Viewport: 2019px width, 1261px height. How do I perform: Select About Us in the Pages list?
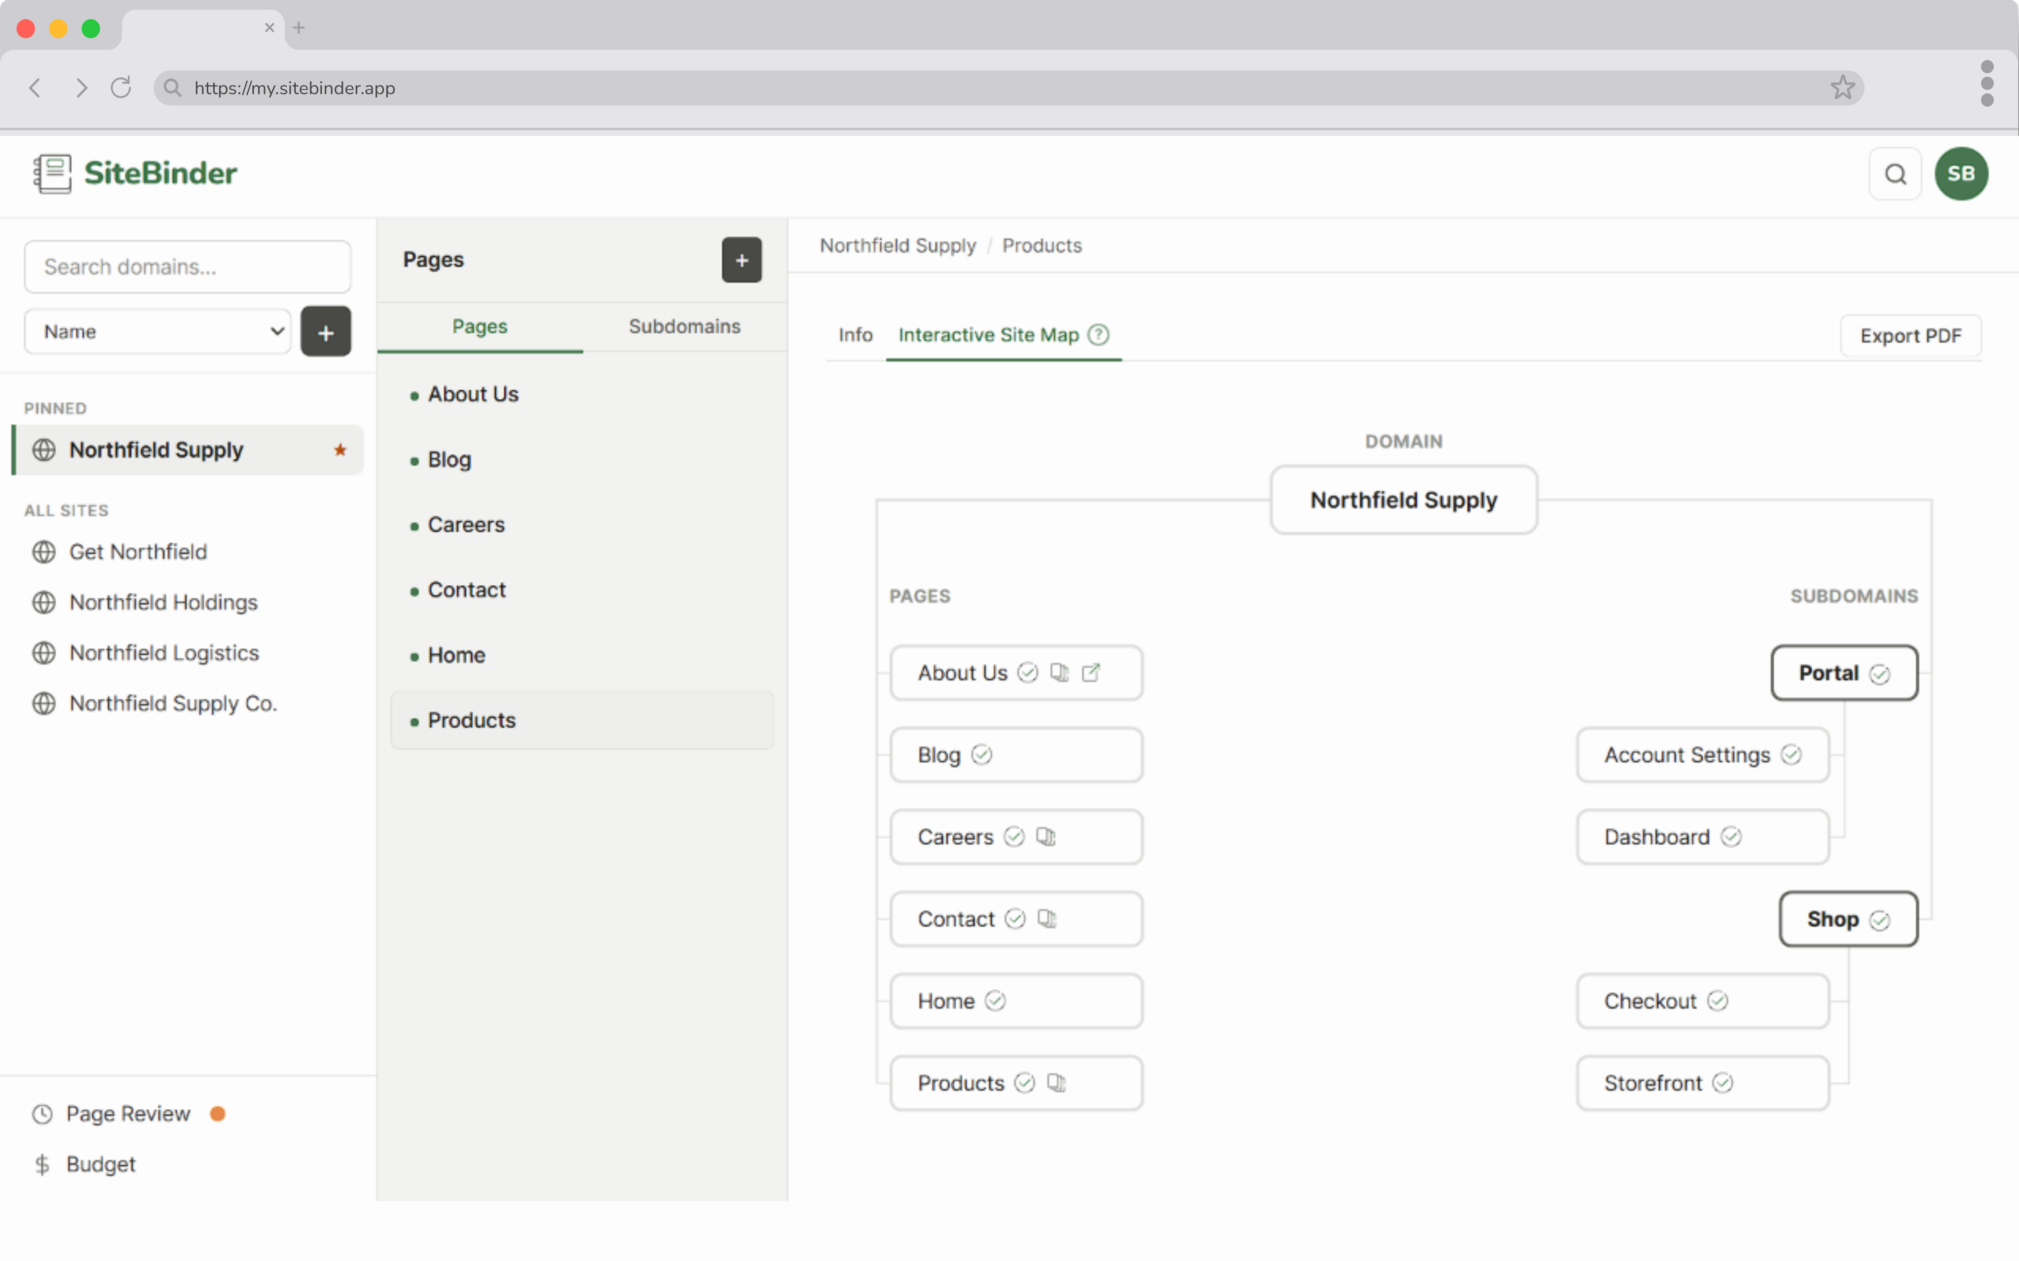tap(582, 394)
